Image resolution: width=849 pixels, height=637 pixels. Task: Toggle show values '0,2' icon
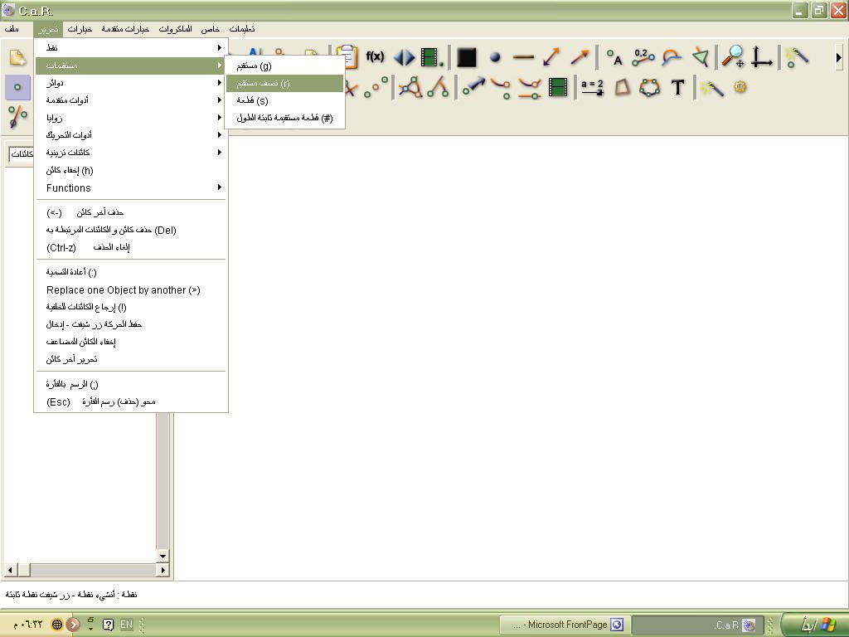coord(643,56)
